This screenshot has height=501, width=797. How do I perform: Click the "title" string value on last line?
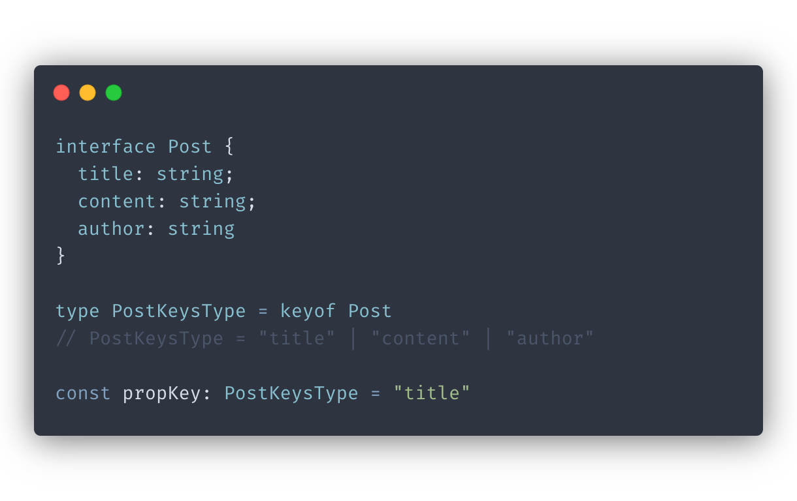(432, 393)
